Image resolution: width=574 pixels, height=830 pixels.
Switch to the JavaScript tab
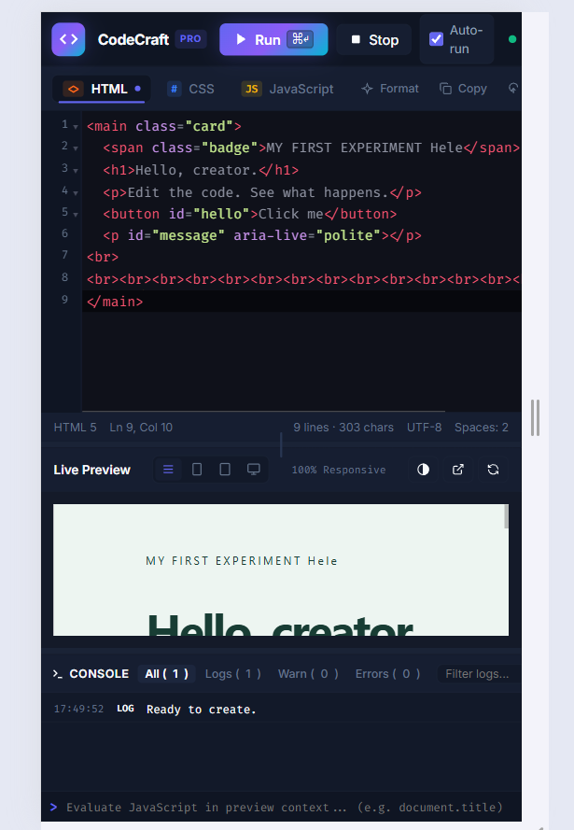287,89
